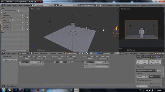Screen dimensions: 165x92
Task: Open the Файл menu
Action: click(x=9, y=5)
